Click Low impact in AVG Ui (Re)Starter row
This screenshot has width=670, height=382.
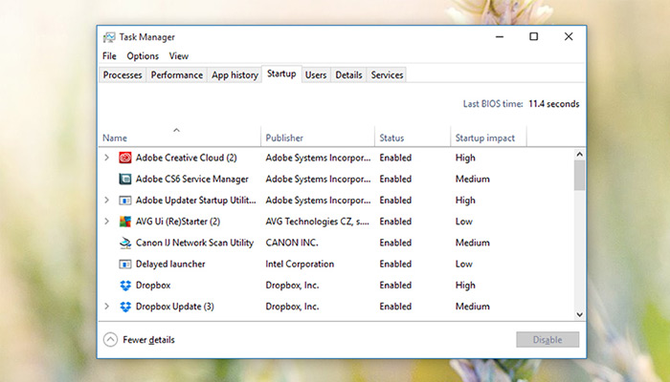[464, 222]
